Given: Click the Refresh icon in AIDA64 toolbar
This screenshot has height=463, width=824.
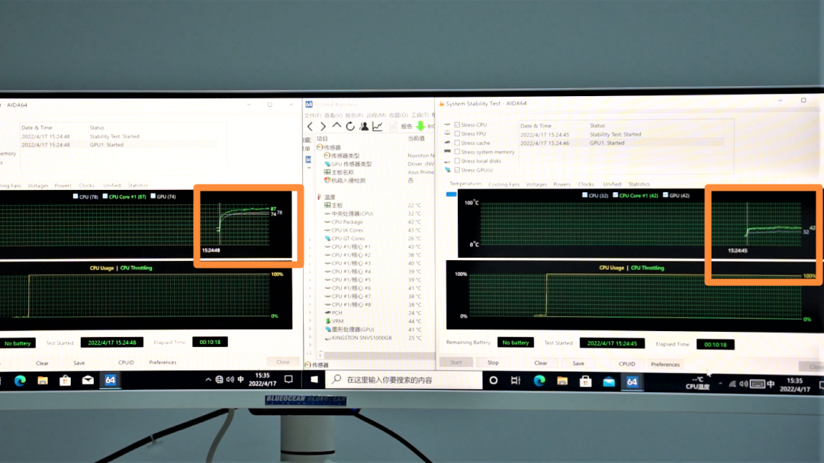Looking at the screenshot, I should coord(350,126).
